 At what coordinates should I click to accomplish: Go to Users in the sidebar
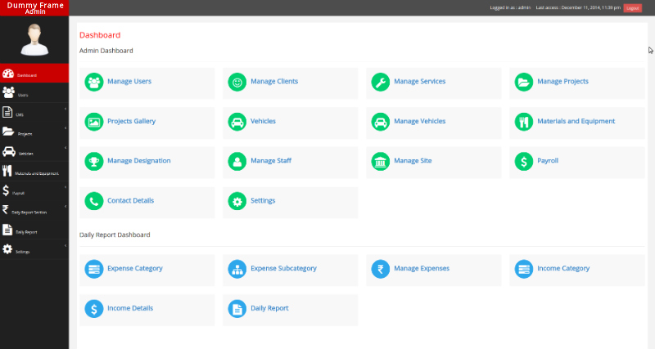[x=23, y=95]
